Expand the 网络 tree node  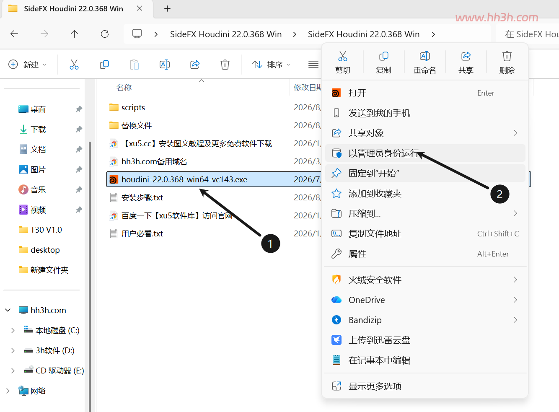(8, 391)
